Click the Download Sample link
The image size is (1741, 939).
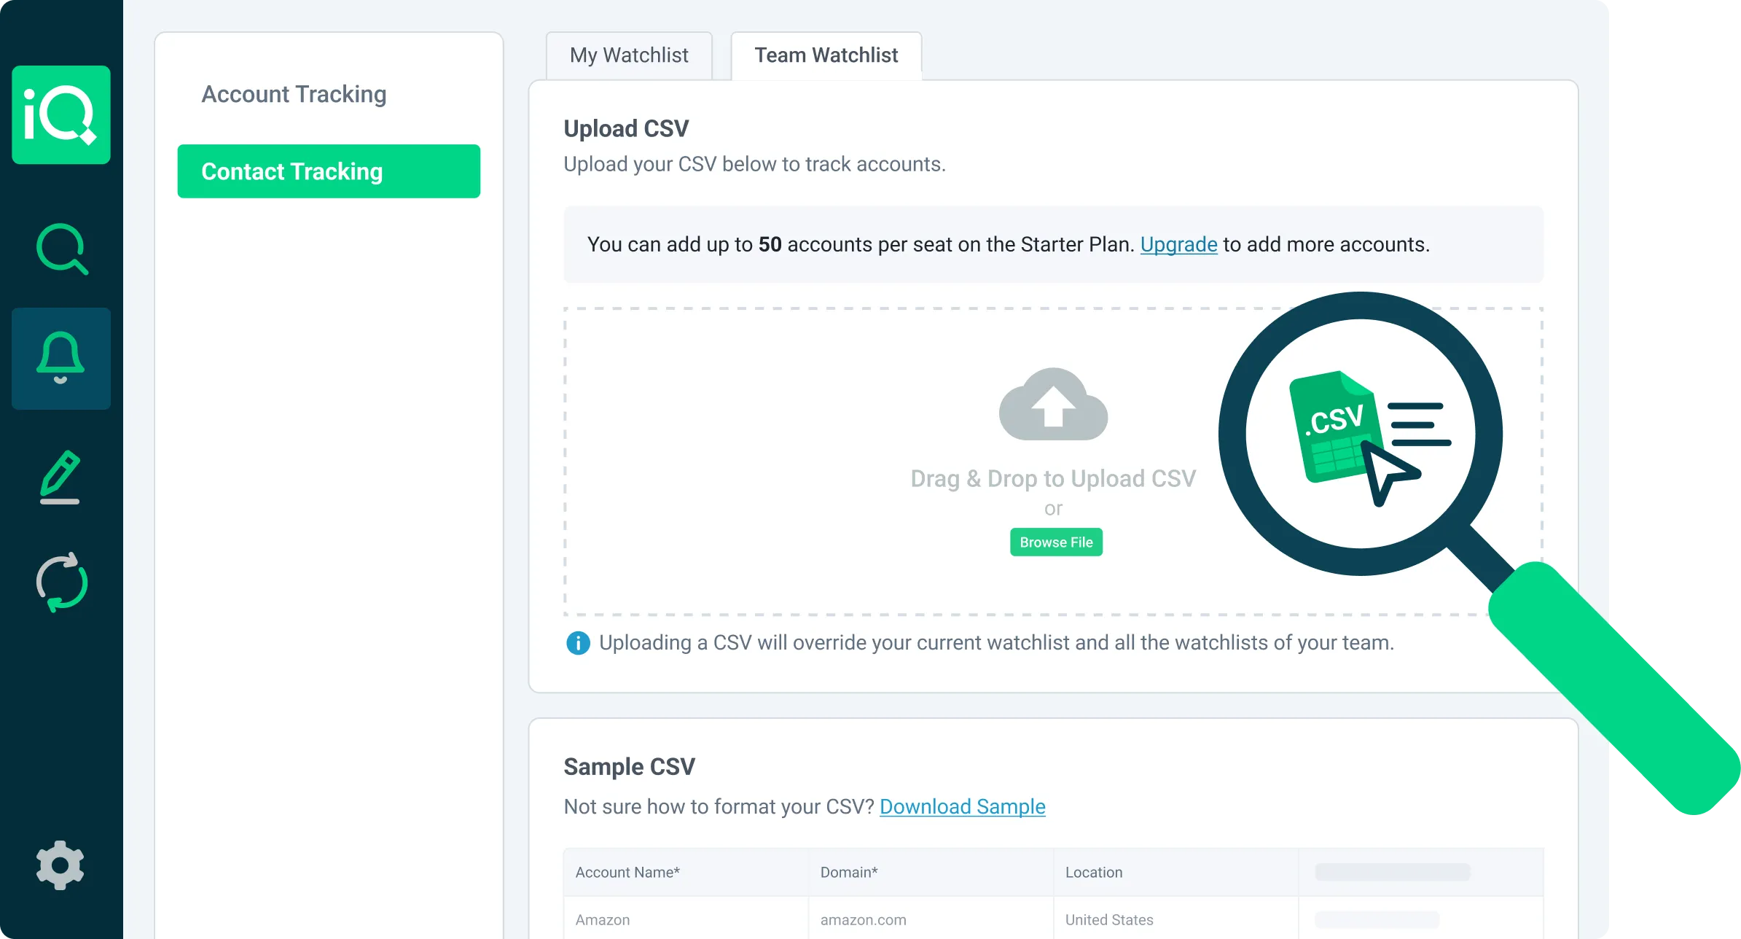[x=962, y=806]
